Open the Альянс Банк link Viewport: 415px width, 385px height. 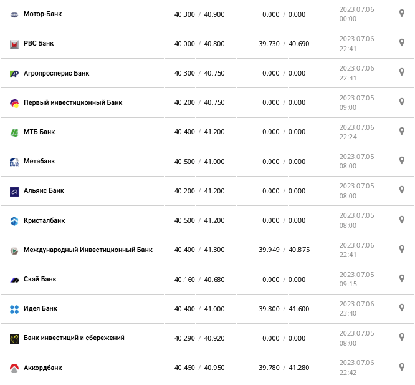(44, 191)
